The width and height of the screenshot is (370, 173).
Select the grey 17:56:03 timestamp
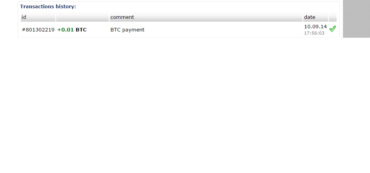coord(314,33)
